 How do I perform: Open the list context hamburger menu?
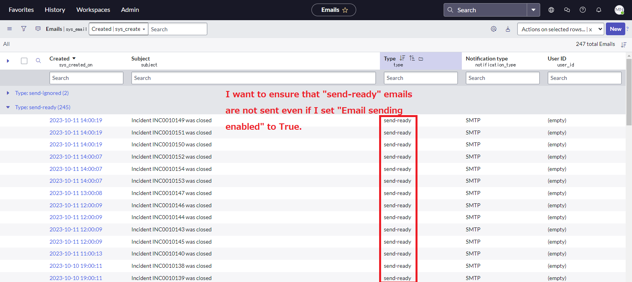click(9, 29)
